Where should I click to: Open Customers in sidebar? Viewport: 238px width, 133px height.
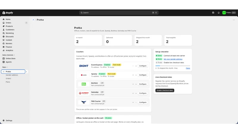tap(10, 30)
